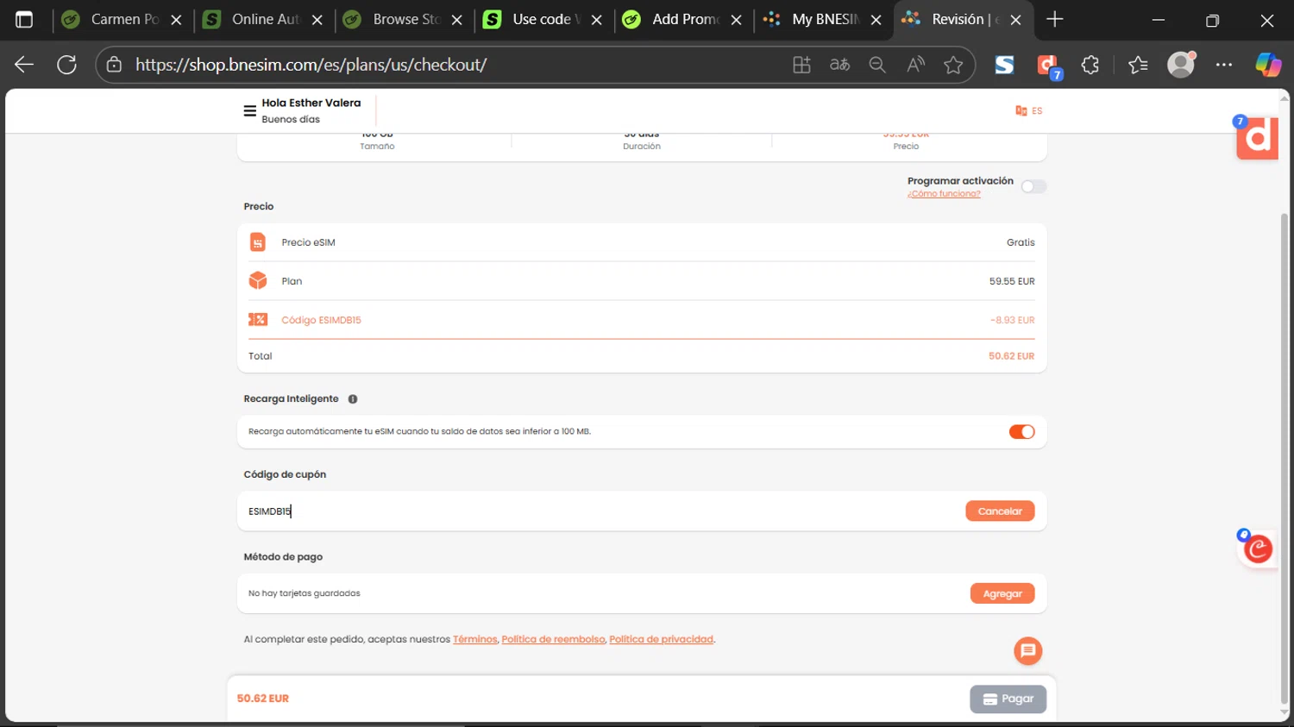Click the No hay tarjetas guardadas text
Viewport: 1294px width, 727px height.
(x=305, y=593)
